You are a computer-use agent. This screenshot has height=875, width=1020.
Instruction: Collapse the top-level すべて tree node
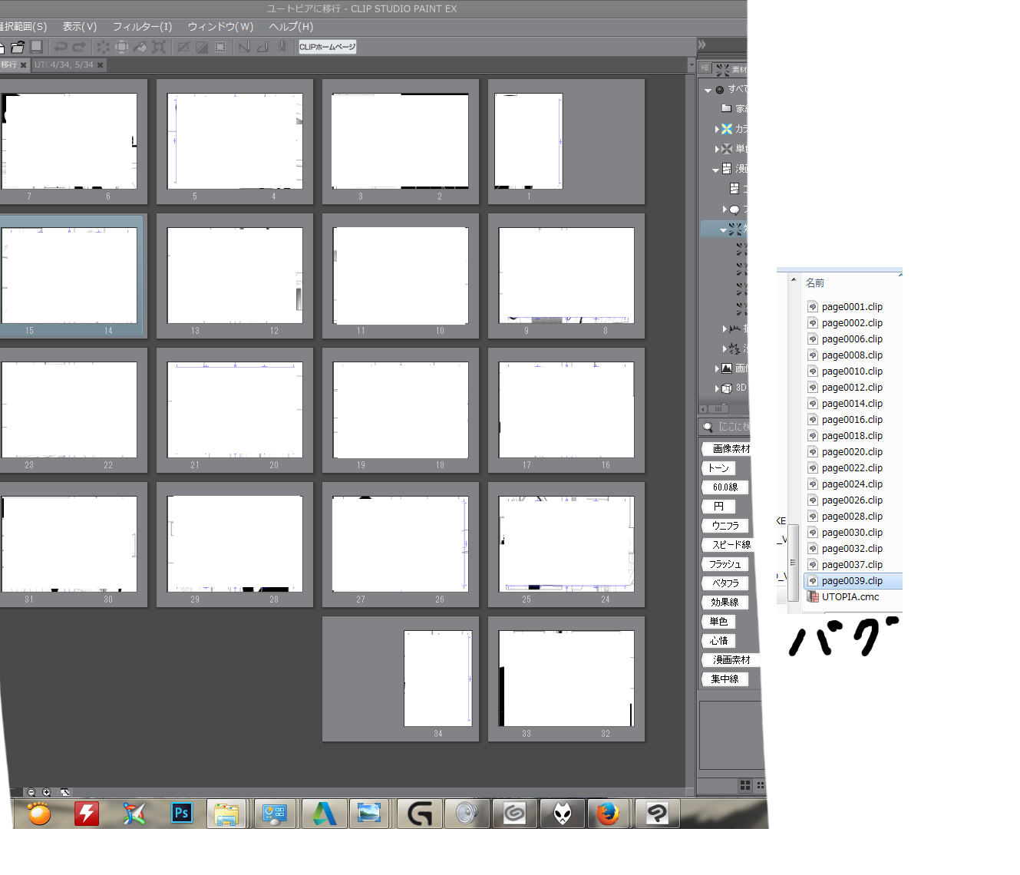point(708,91)
